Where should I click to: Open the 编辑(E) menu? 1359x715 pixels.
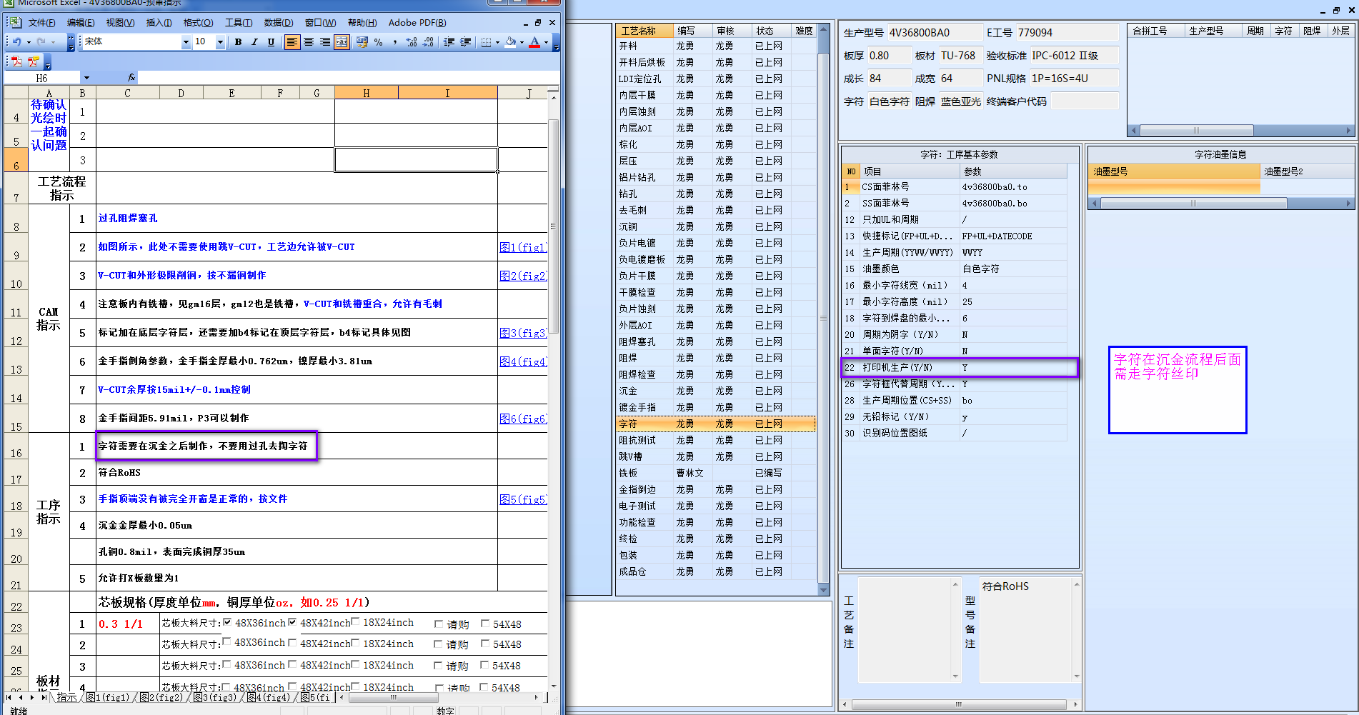click(x=81, y=23)
